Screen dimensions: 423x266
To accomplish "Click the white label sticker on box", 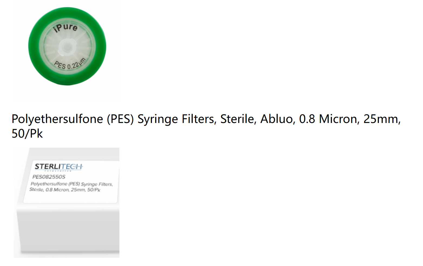I will (71, 181).
